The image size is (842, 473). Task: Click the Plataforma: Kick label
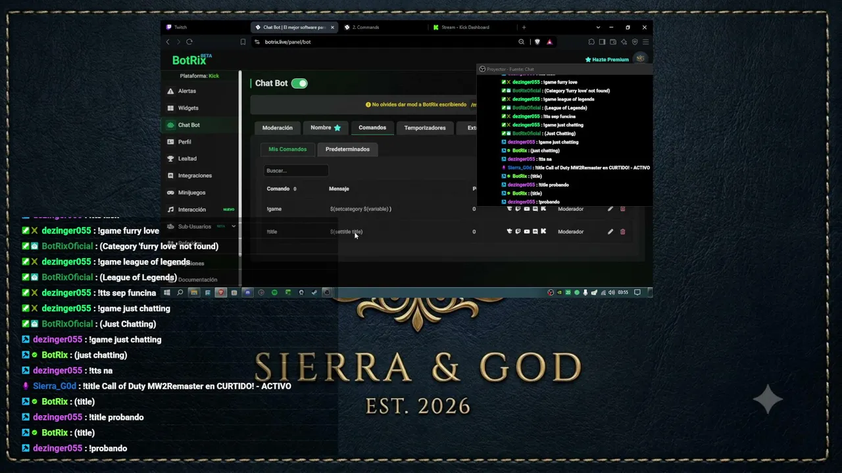click(x=199, y=76)
